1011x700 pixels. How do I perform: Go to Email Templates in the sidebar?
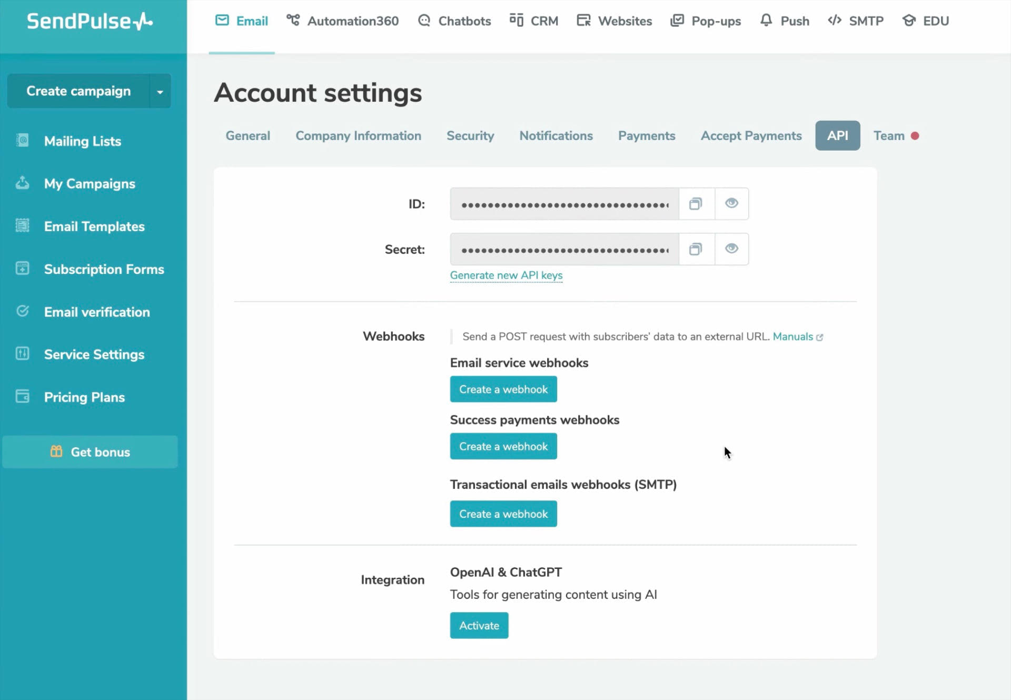[94, 226]
